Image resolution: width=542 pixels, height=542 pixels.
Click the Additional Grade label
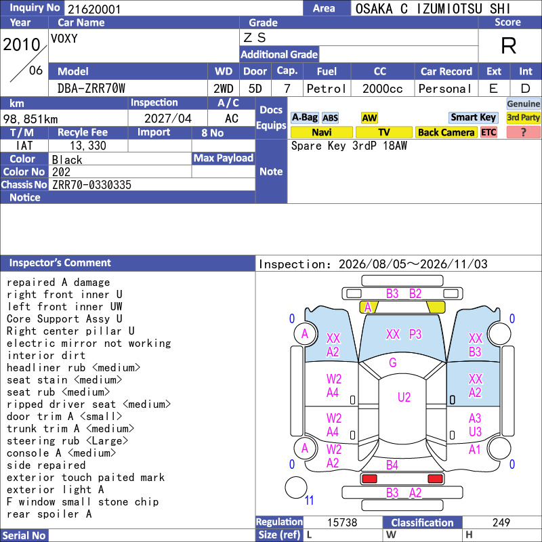click(x=279, y=55)
